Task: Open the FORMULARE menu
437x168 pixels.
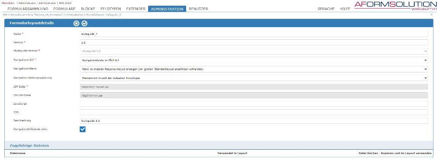Action: (x=64, y=9)
